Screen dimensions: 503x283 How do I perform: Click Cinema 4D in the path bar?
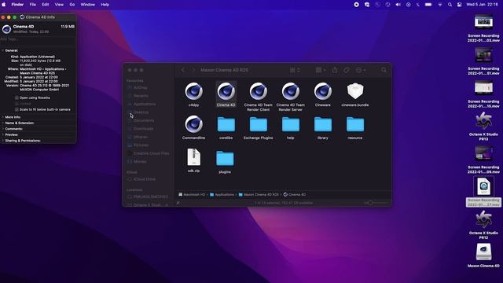[295, 195]
